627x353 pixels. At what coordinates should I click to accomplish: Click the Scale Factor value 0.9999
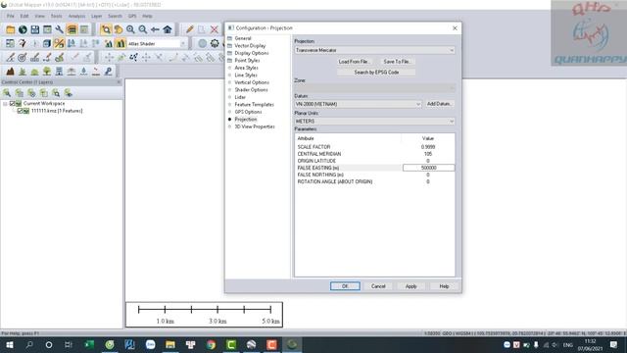click(x=428, y=147)
